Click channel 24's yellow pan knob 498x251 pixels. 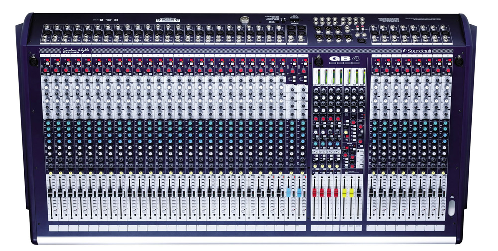tap(281, 173)
